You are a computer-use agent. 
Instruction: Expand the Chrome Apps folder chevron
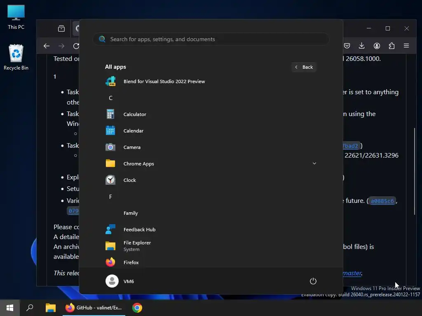click(x=314, y=163)
